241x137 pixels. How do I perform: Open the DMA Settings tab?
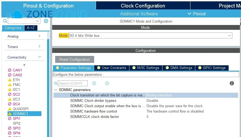179,68
